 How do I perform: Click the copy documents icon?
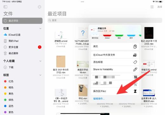[135, 46]
